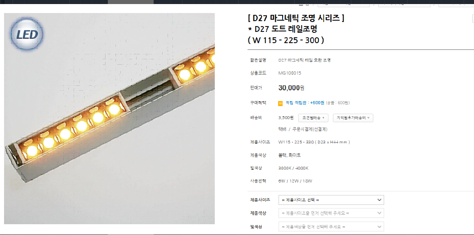This screenshot has height=235, width=474.
Task: Click the LED rail light product photo
Action: pos(110,119)
